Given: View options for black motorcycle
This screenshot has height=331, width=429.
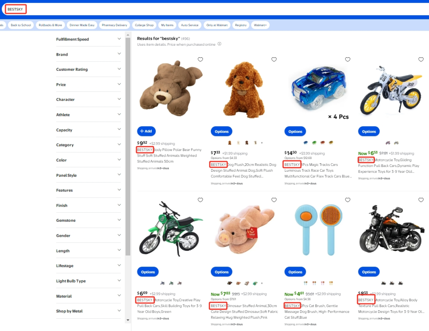Looking at the screenshot, I should pyautogui.click(x=369, y=272).
